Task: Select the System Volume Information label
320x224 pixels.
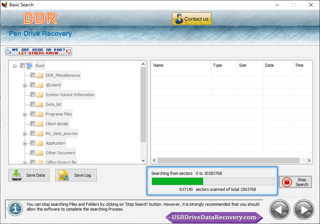Action: (x=70, y=95)
